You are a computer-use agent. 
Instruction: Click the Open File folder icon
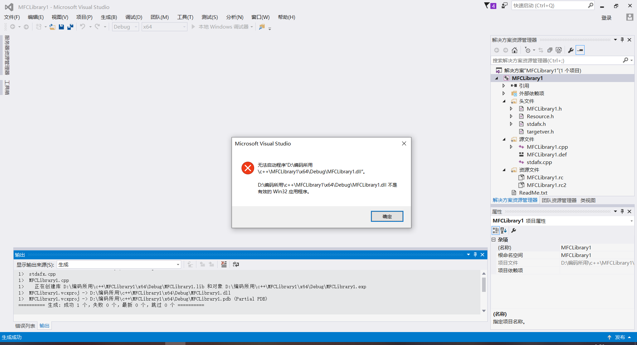[52, 27]
